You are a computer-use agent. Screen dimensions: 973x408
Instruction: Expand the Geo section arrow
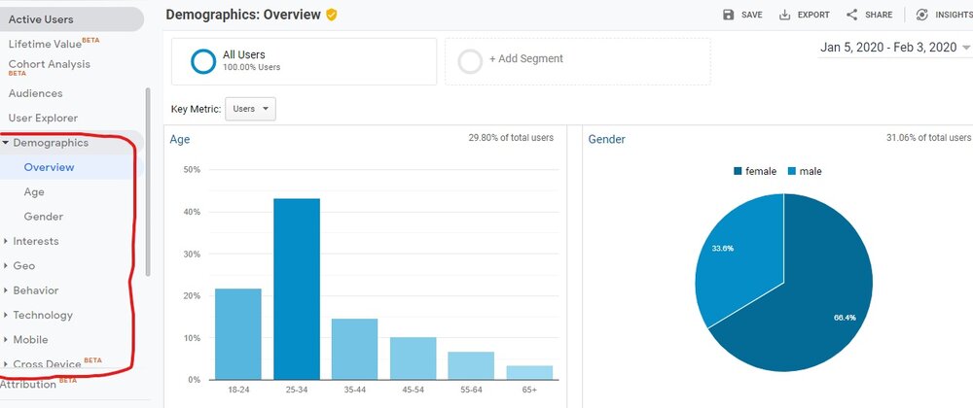5,265
